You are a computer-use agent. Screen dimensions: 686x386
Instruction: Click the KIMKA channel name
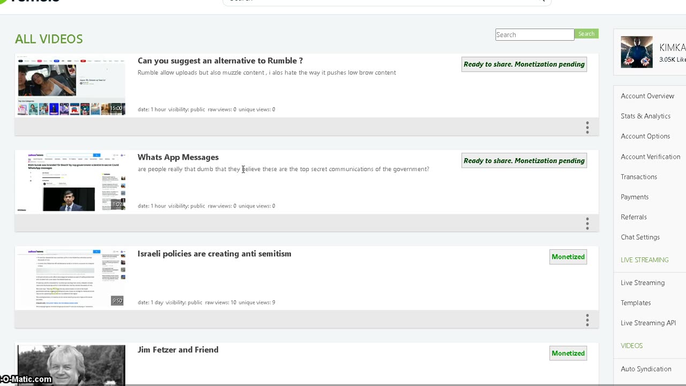[672, 48]
